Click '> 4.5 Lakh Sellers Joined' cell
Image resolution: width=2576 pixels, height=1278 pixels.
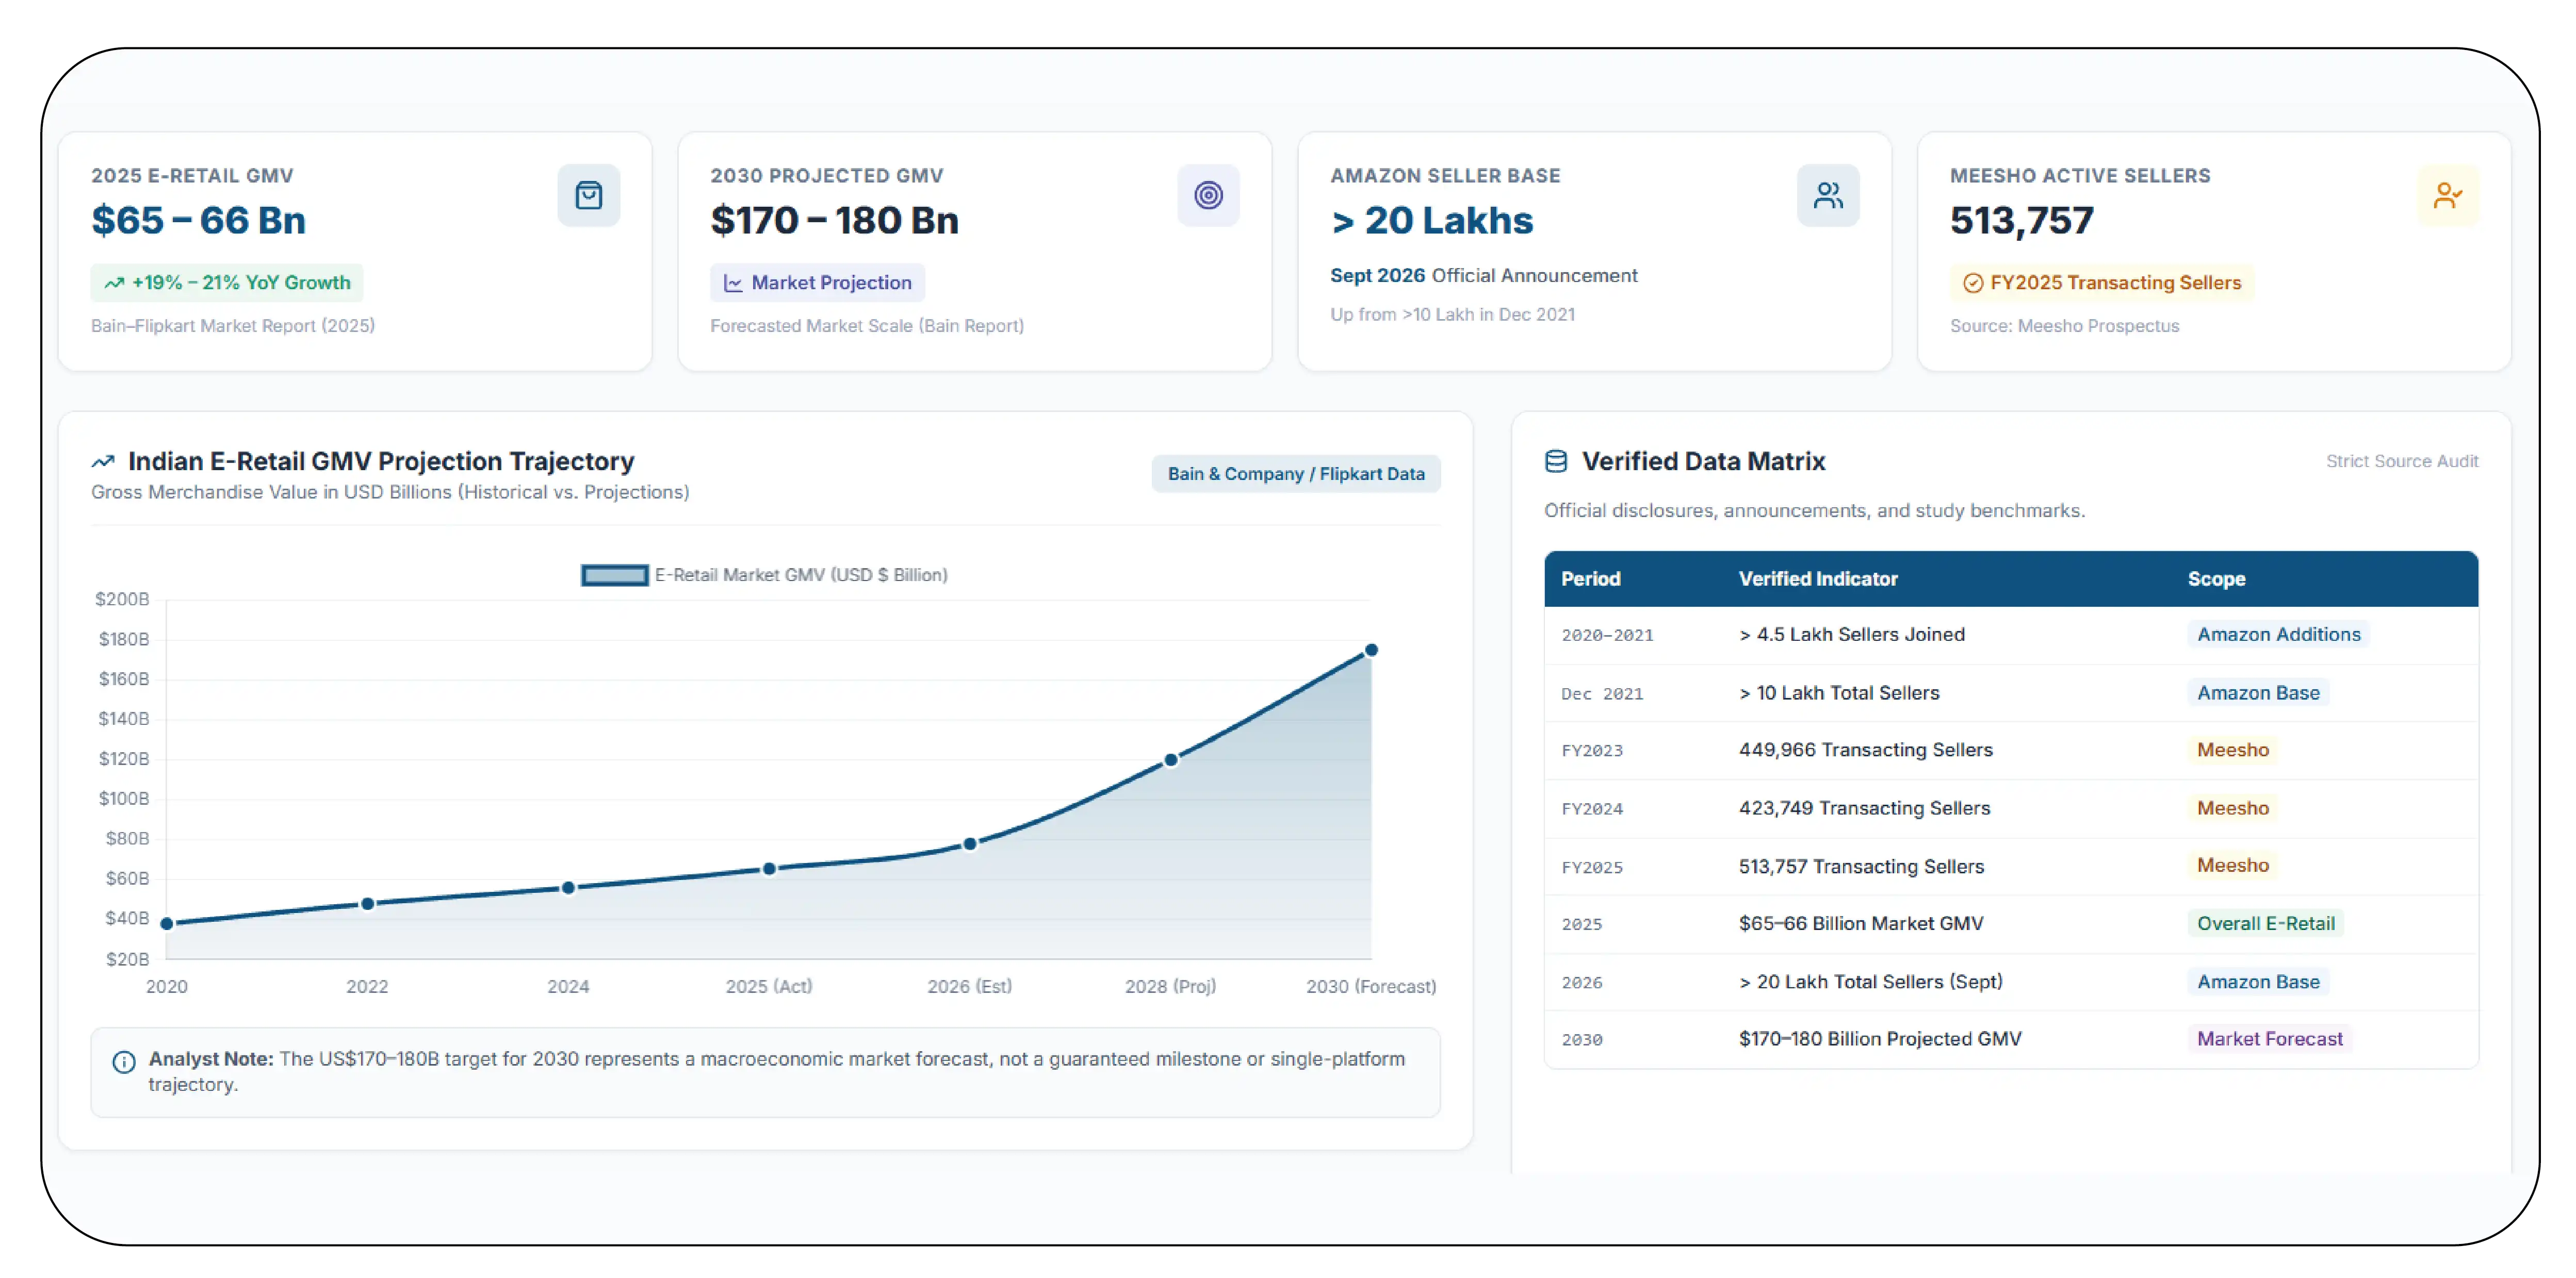tap(1851, 635)
